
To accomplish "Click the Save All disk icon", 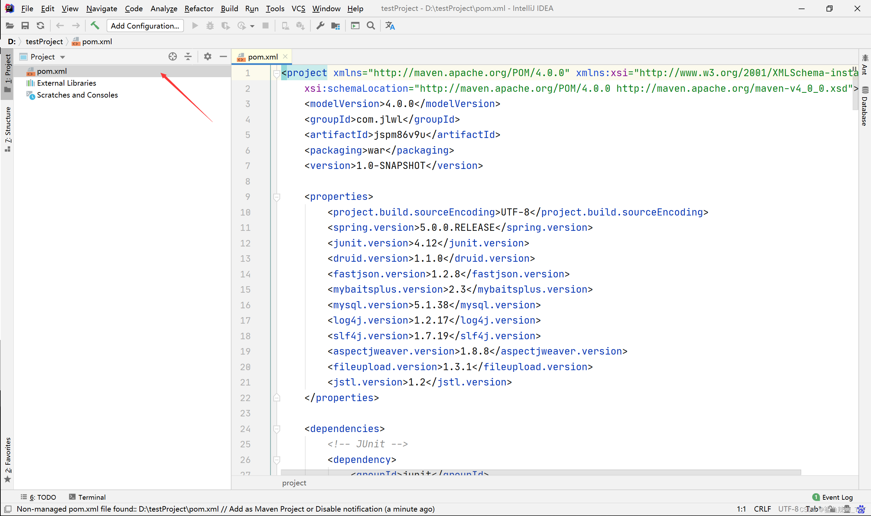I will 25,26.
